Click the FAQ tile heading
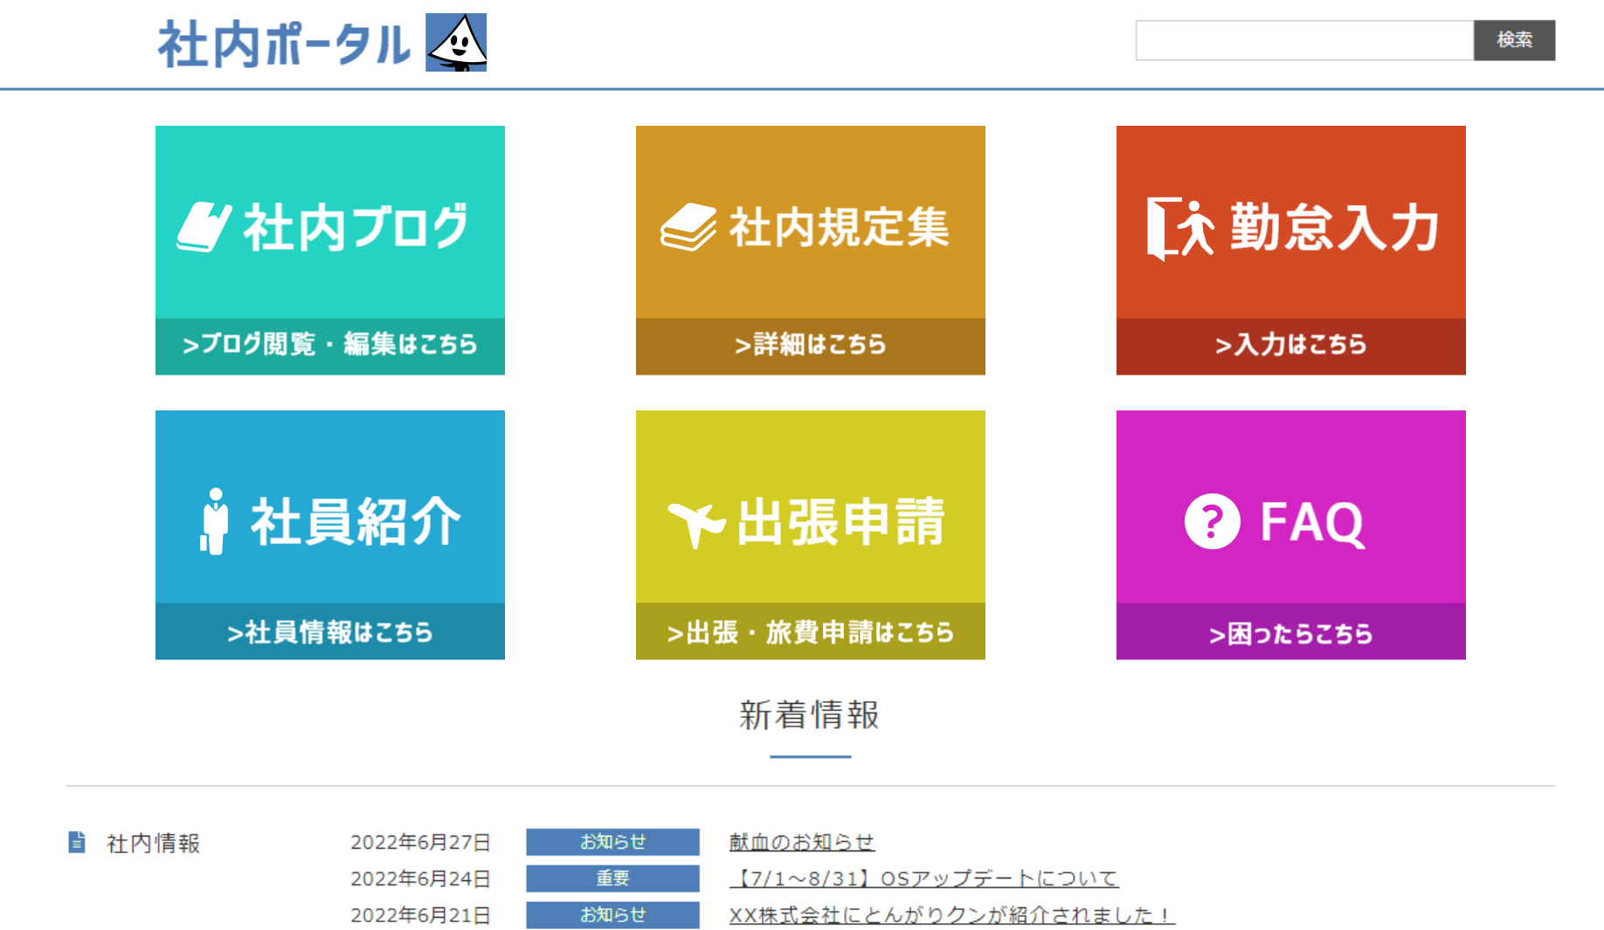Viewport: 1604px width, 930px height. pyautogui.click(x=1312, y=522)
